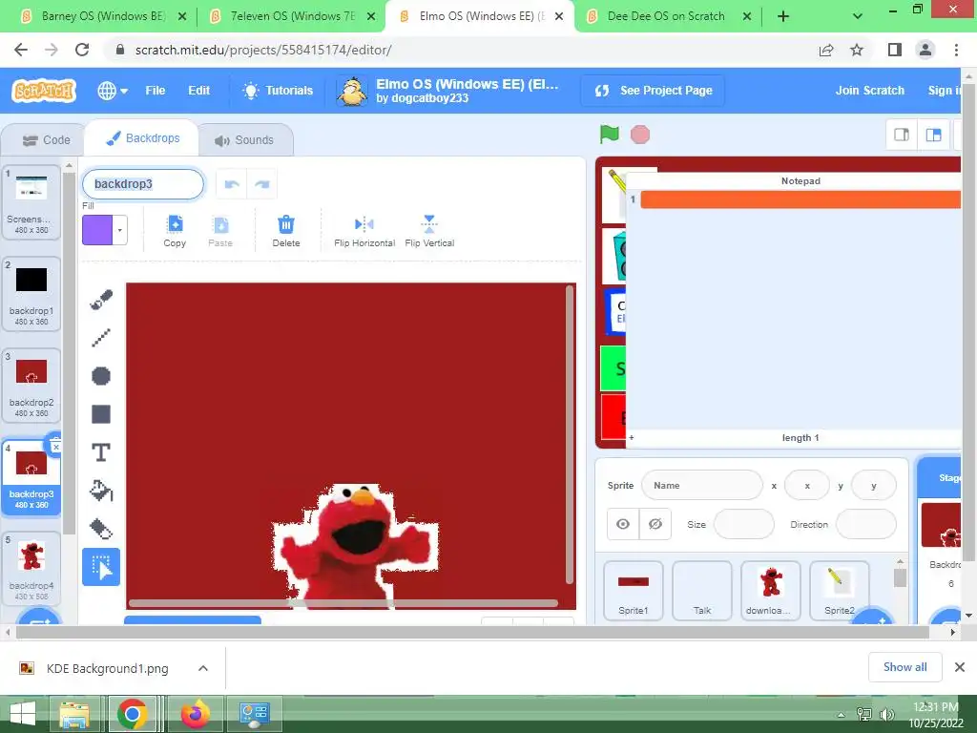The image size is (977, 733).
Task: Click the sprite Size field
Action: click(744, 524)
